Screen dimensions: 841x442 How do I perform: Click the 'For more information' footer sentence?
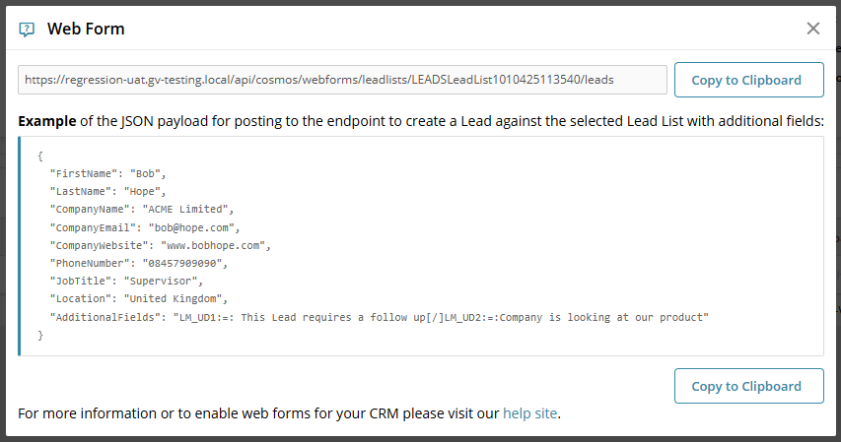tap(289, 413)
